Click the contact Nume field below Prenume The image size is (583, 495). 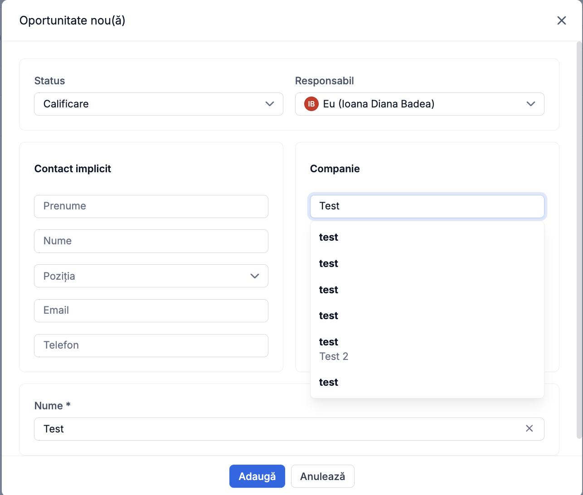(151, 241)
